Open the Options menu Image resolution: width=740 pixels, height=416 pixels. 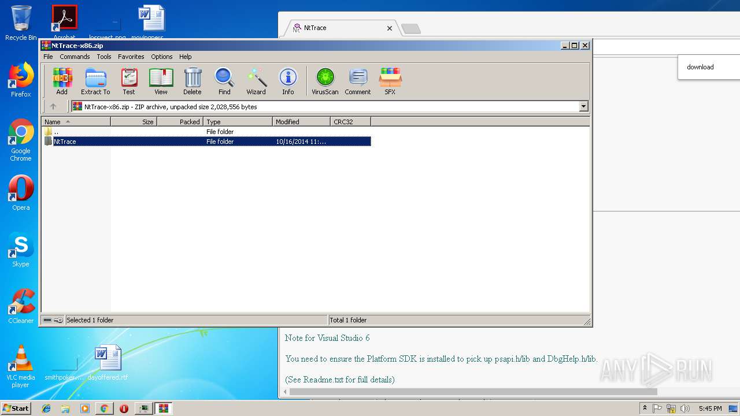(162, 57)
